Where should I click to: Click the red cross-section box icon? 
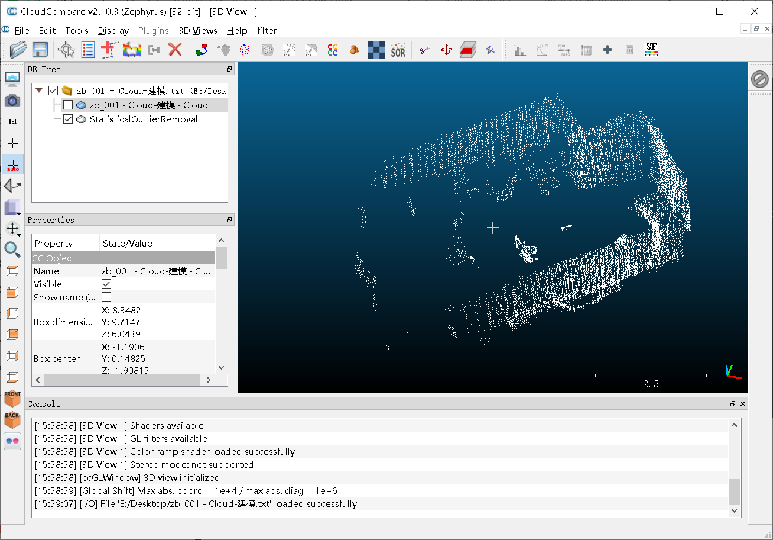click(x=468, y=50)
